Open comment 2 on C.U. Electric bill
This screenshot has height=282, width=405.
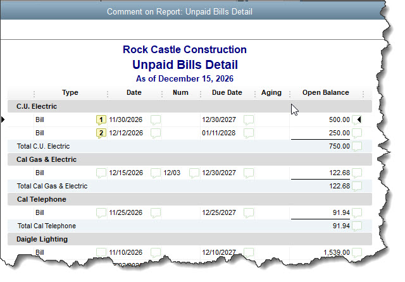101,133
